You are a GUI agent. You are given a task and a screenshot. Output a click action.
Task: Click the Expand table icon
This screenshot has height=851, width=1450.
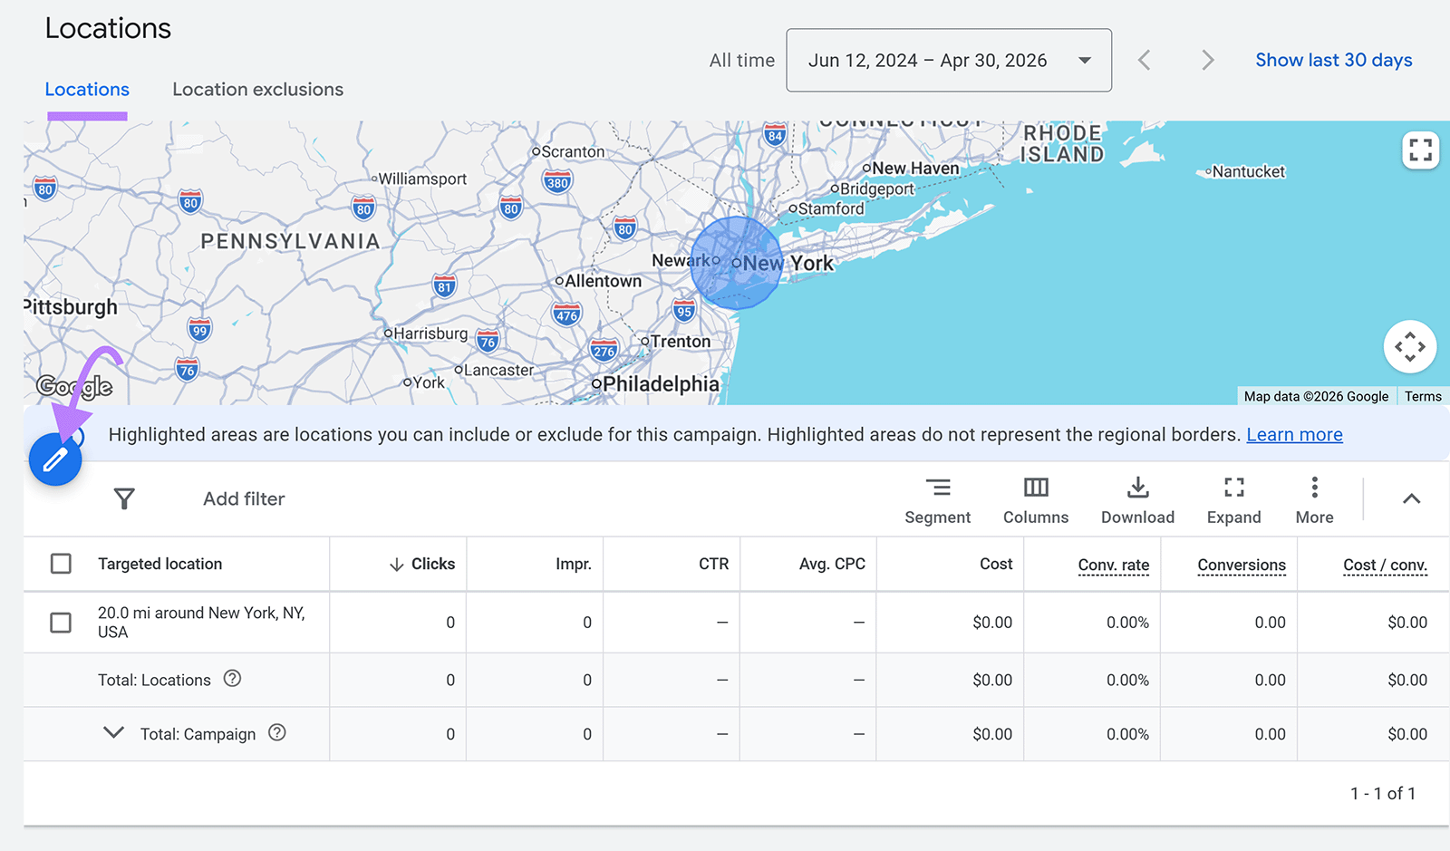click(x=1233, y=501)
